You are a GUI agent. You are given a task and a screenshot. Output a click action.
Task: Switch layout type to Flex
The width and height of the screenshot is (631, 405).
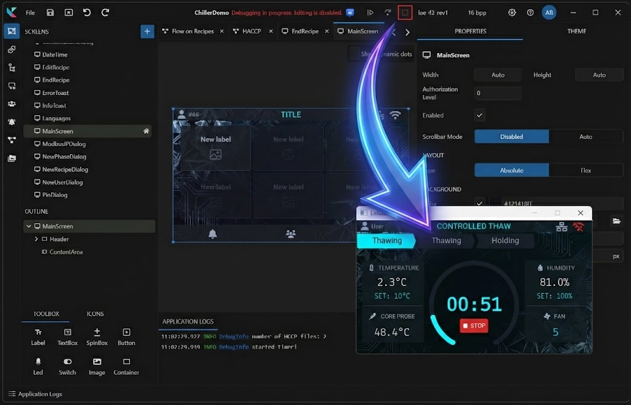click(585, 170)
